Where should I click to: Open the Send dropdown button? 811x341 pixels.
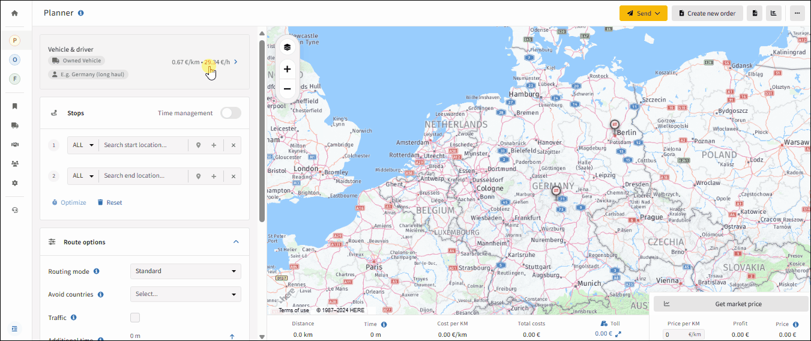coord(644,13)
